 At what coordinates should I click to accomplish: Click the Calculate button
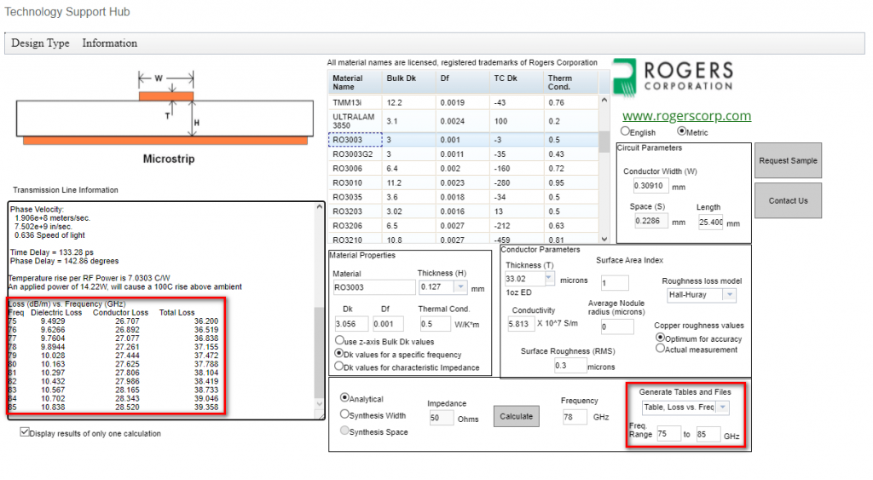click(x=516, y=416)
